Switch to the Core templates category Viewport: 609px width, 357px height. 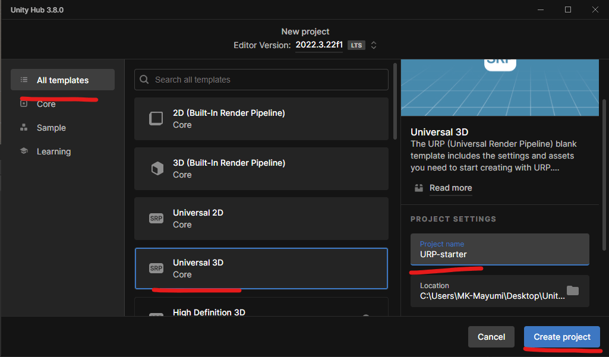(x=46, y=104)
